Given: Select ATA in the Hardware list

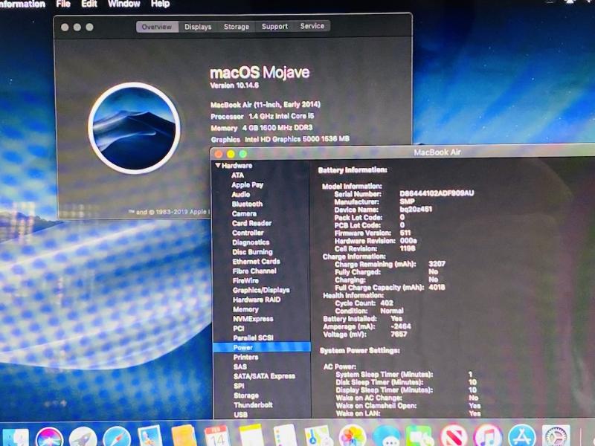Looking at the screenshot, I should (237, 175).
